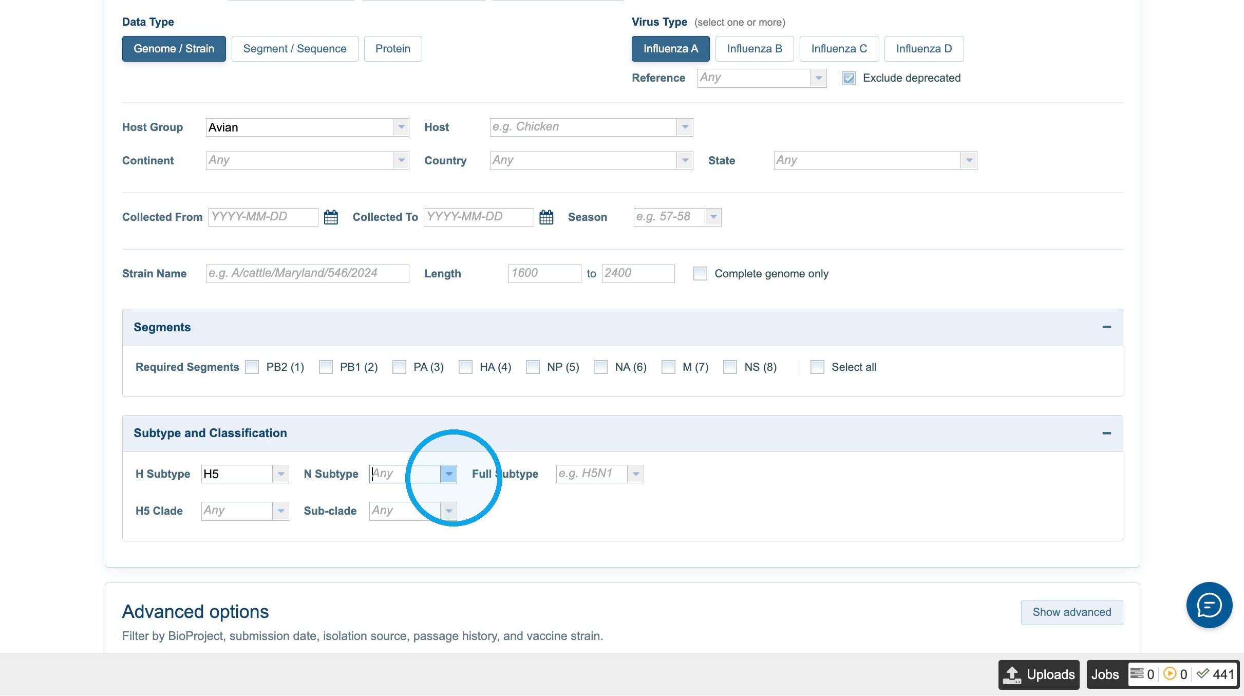This screenshot has height=696, width=1244.
Task: Expand the Continent dropdown
Action: 401,161
